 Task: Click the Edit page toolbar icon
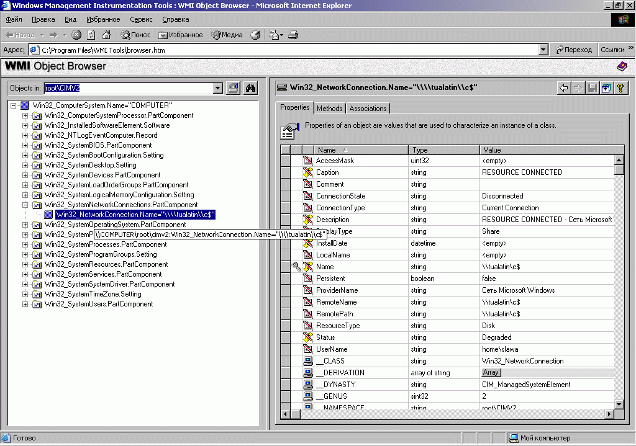[274, 35]
